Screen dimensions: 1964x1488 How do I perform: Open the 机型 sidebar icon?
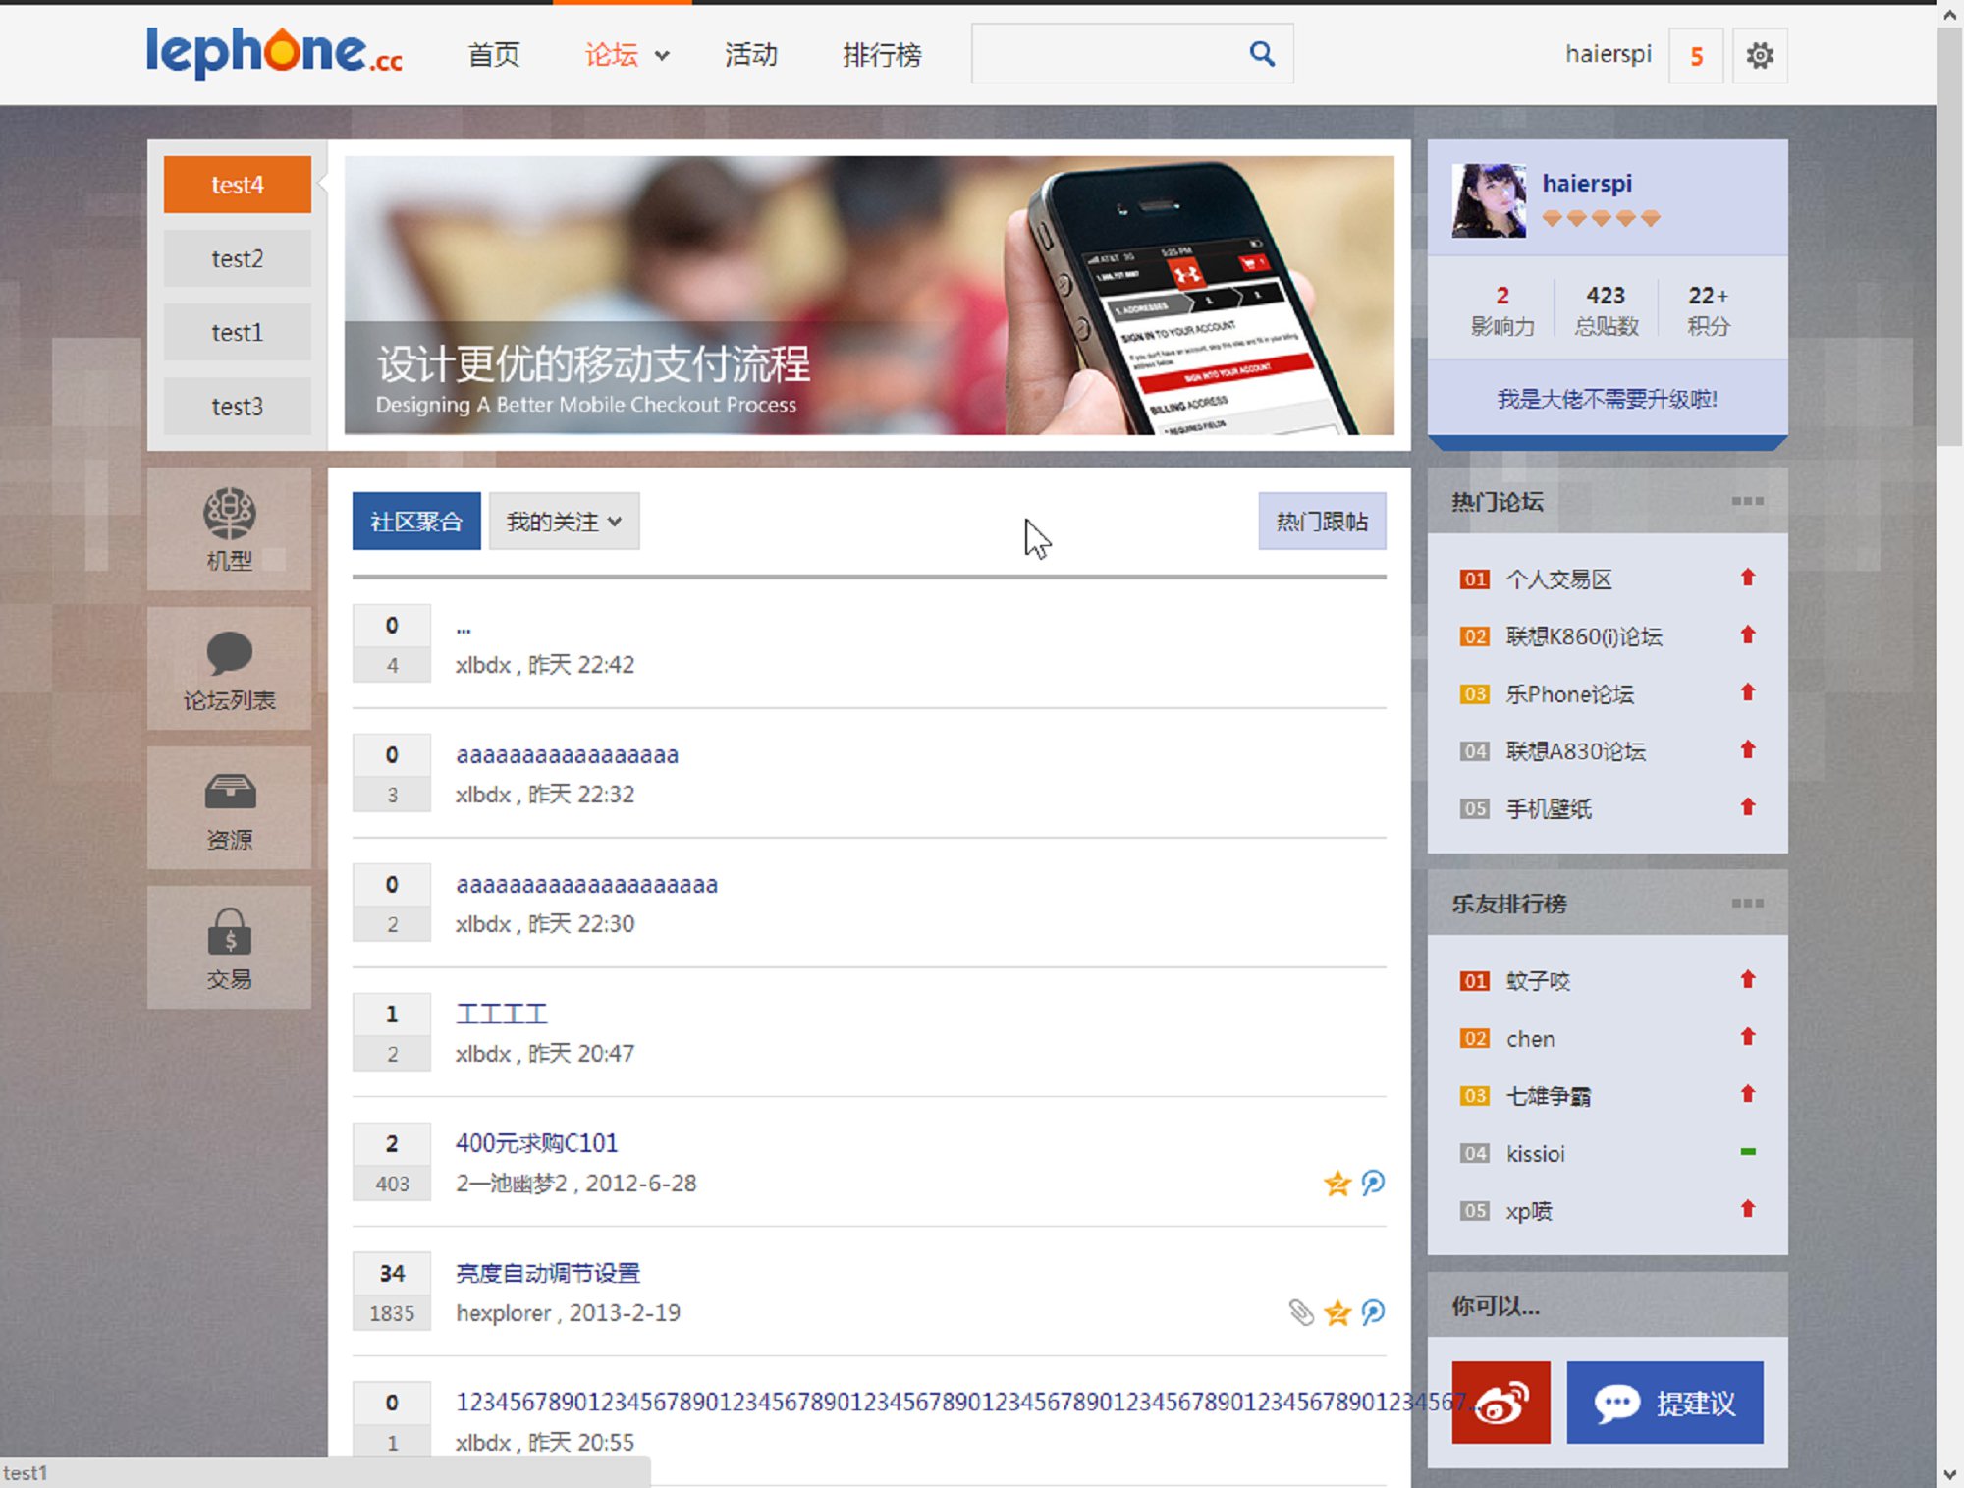tap(229, 514)
